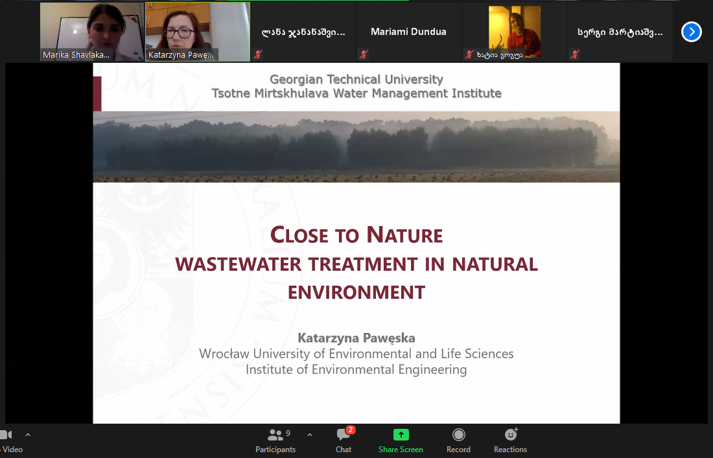Click muted mic icon on სერგი მარტიაშვ tile
This screenshot has height=458, width=713.
point(575,54)
